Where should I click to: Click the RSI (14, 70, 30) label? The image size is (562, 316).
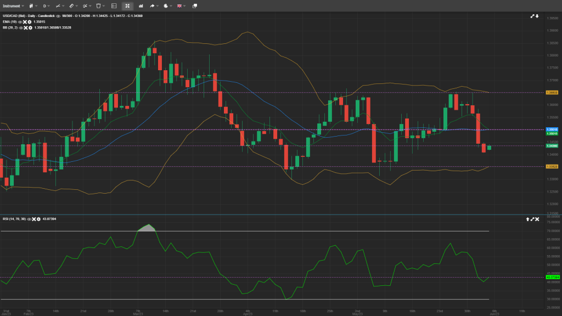pyautogui.click(x=14, y=219)
